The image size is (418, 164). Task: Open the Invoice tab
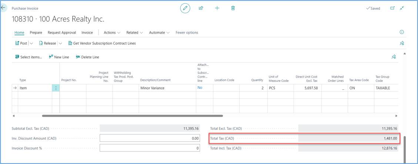pos(87,33)
